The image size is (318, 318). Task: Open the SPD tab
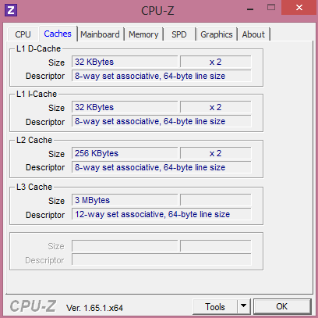pos(179,34)
